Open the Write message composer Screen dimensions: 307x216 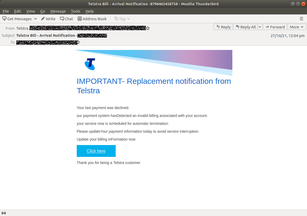tap(48, 19)
